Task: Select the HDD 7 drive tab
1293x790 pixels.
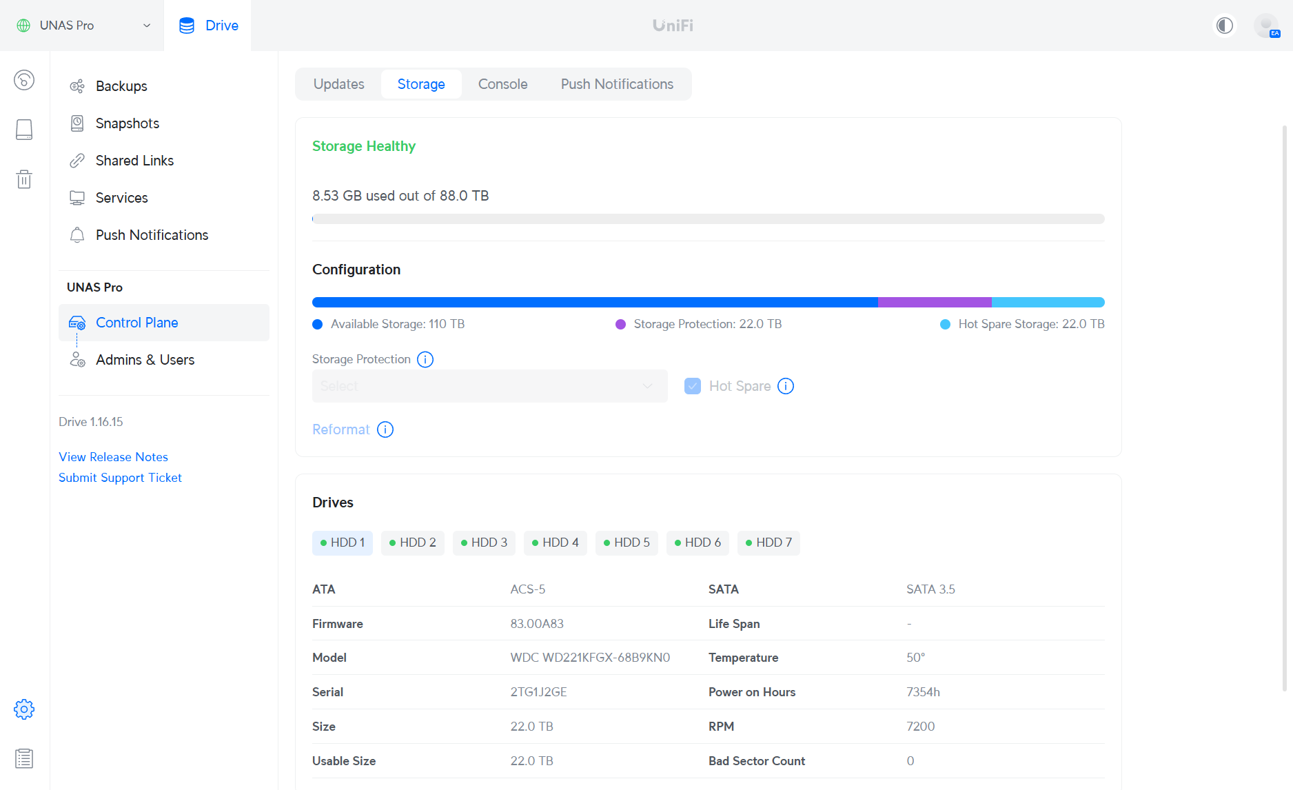Action: (769, 543)
